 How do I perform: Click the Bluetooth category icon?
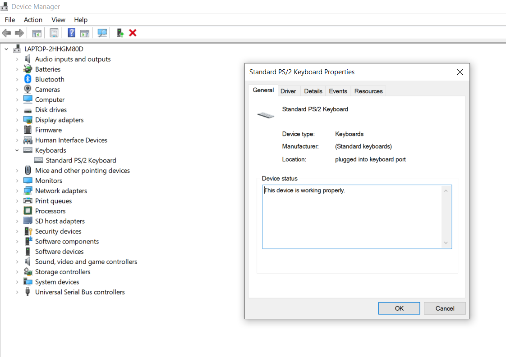pos(28,79)
